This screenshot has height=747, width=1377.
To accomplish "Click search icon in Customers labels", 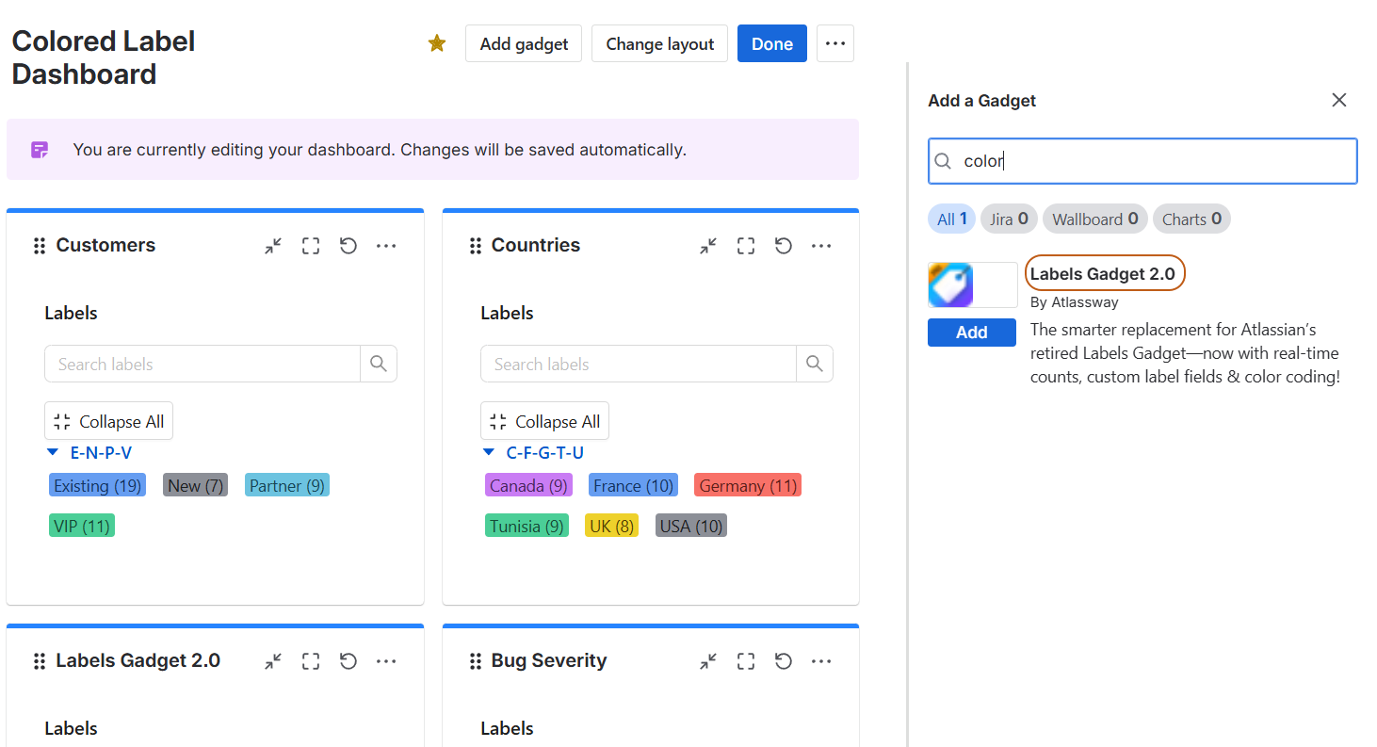I will [379, 364].
